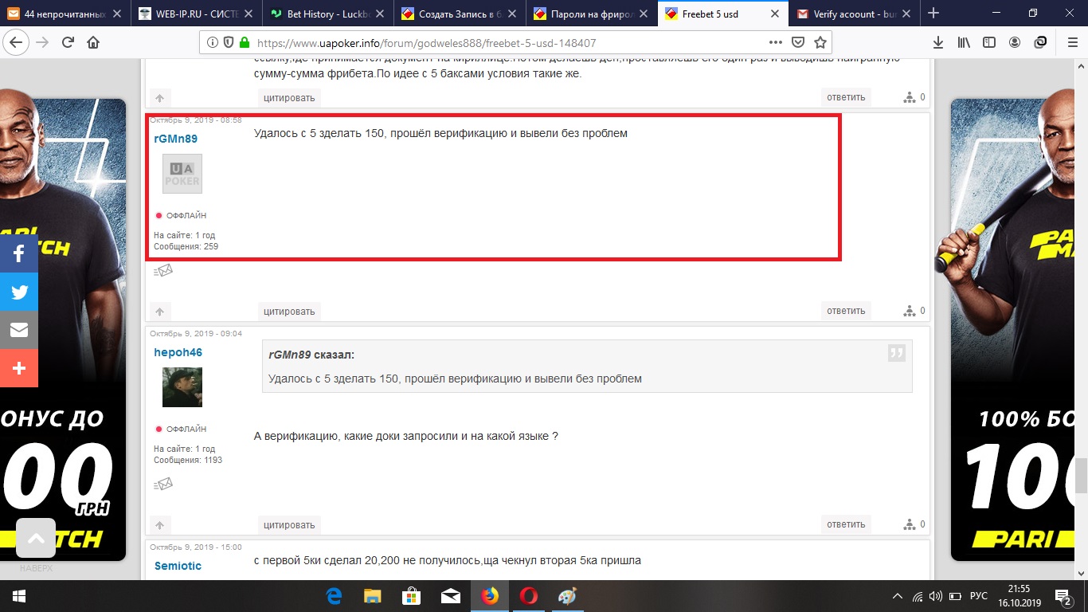Open the Firefox account icon
Screen dimensions: 1088x612
(1015, 42)
